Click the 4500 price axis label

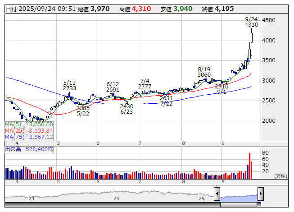tap(269, 20)
